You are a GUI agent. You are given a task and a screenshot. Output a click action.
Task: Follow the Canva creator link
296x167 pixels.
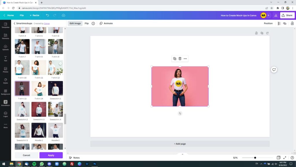47,23
